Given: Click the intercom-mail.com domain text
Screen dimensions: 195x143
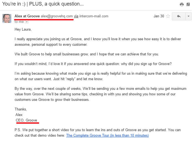Looking at the screenshot, I should coord(94,16).
